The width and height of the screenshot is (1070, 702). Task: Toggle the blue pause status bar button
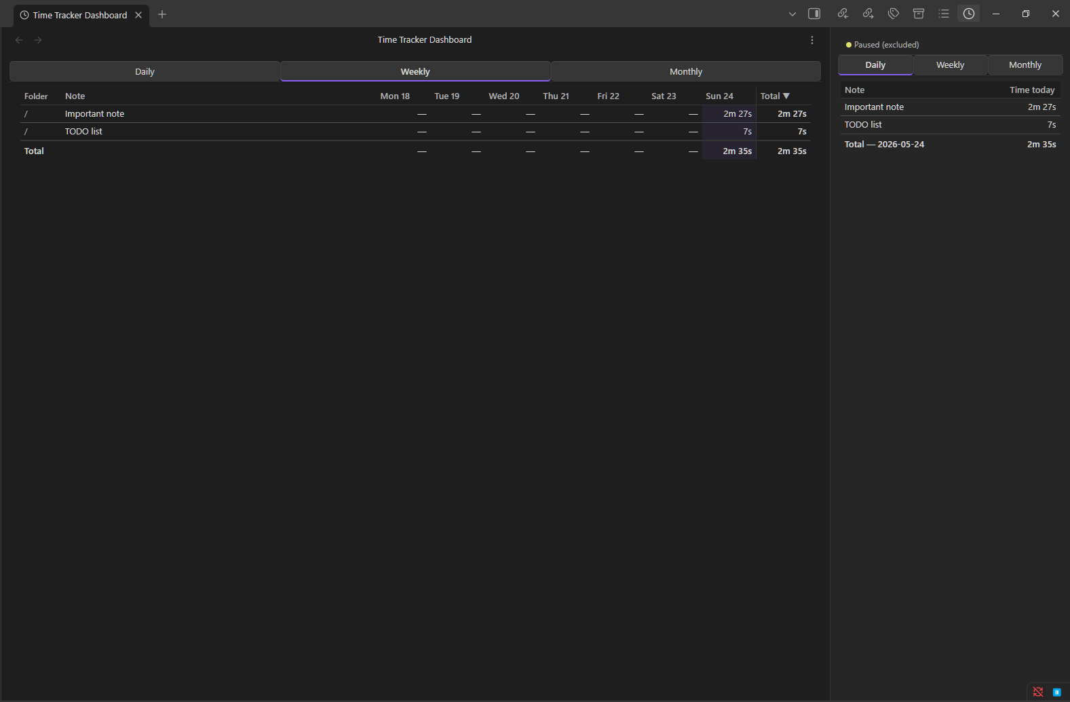[1056, 692]
